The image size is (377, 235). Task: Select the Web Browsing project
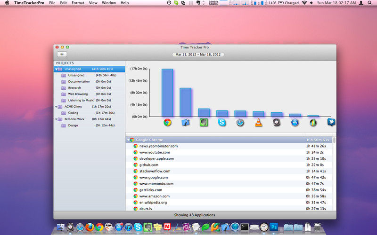[x=90, y=94]
